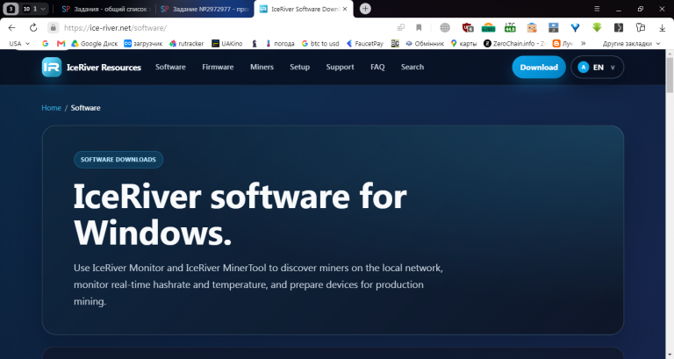Click the blue diamond extension icon
The width and height of the screenshot is (674, 359).
pyautogui.click(x=575, y=27)
